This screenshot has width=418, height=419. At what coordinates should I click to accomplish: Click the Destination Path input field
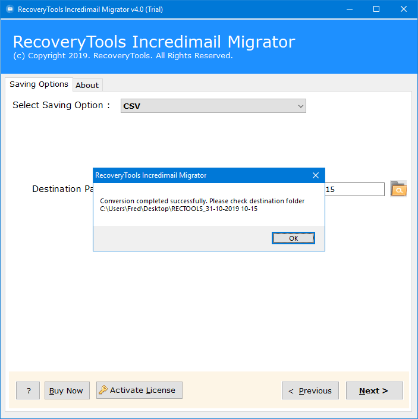point(354,190)
